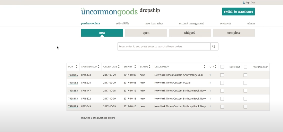
Task: Open purchase order 7998313
Action: point(73,99)
